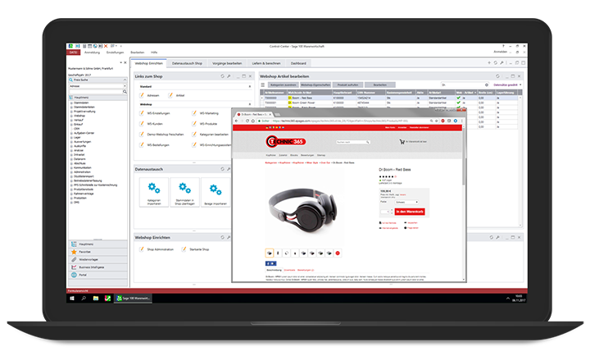This screenshot has height=356, width=590.
Task: Click the Kategorien zuordnen button
Action: 282,84
